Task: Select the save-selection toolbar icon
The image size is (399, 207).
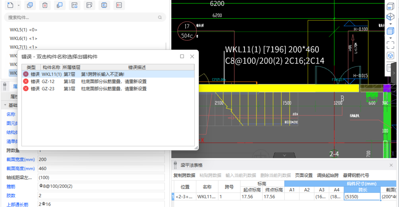Action: pyautogui.click(x=74, y=5)
